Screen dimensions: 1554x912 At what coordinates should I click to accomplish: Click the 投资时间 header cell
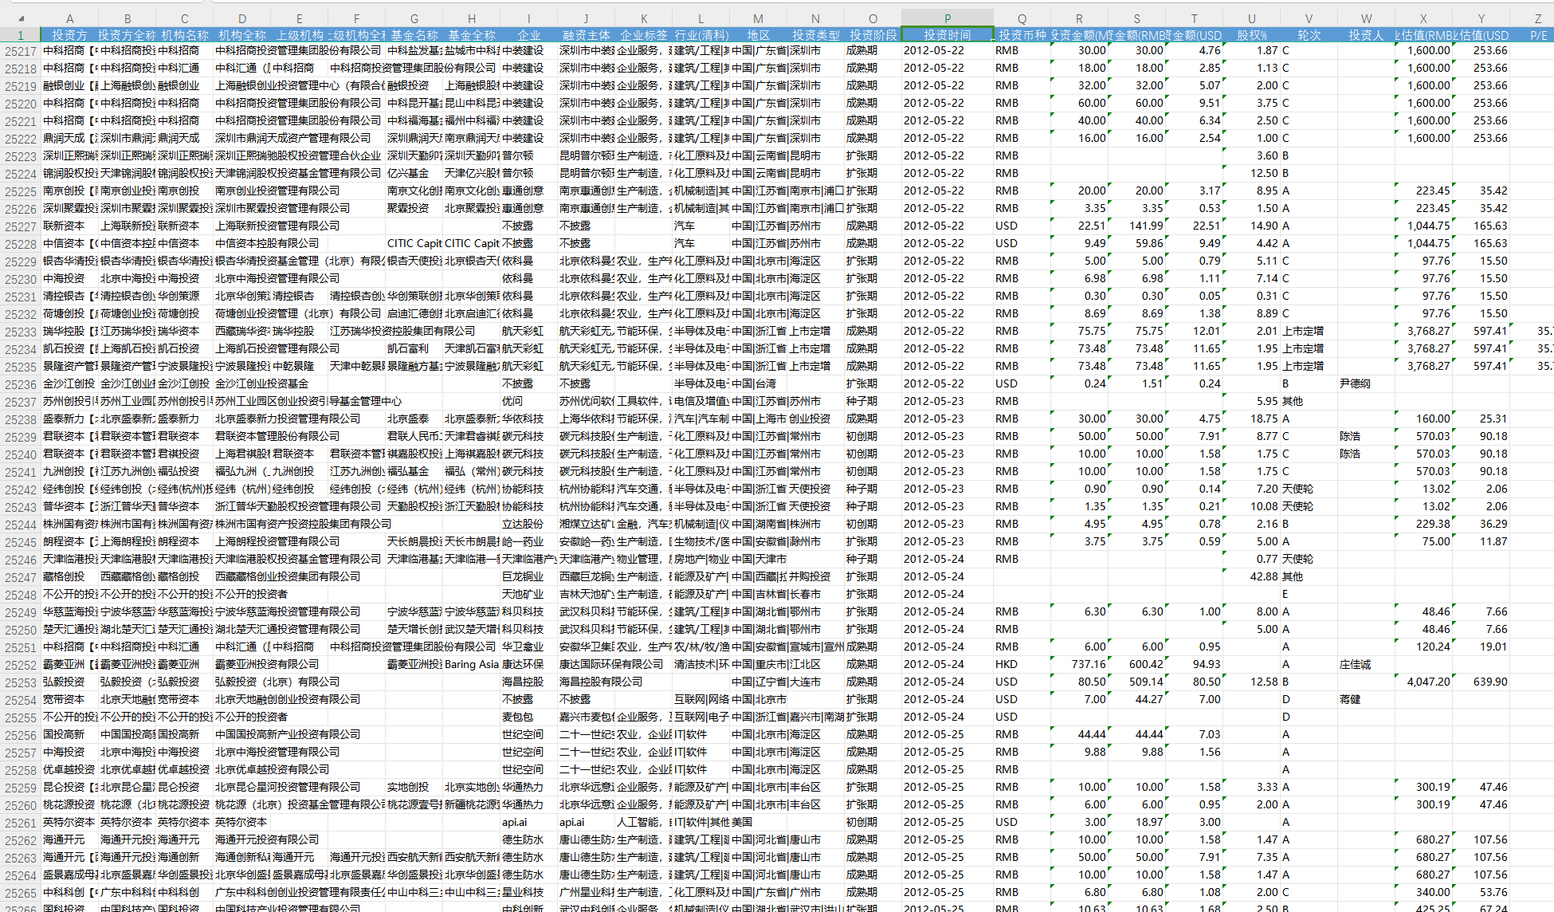click(x=947, y=35)
